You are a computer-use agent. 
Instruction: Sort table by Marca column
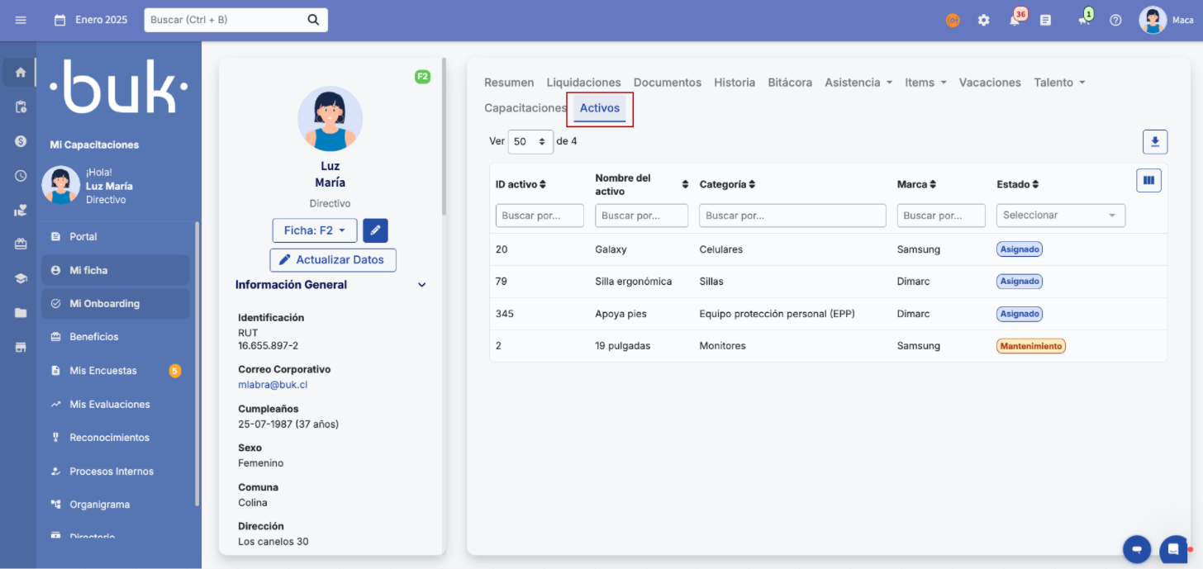click(916, 184)
